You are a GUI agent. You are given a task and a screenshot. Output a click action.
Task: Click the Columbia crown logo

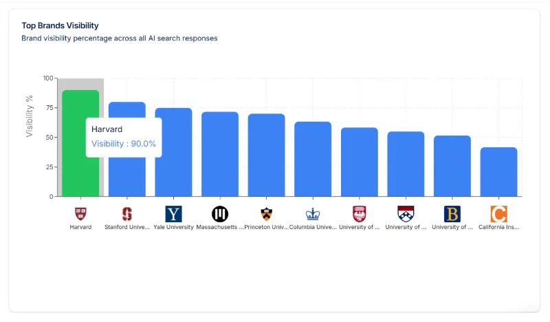click(313, 213)
